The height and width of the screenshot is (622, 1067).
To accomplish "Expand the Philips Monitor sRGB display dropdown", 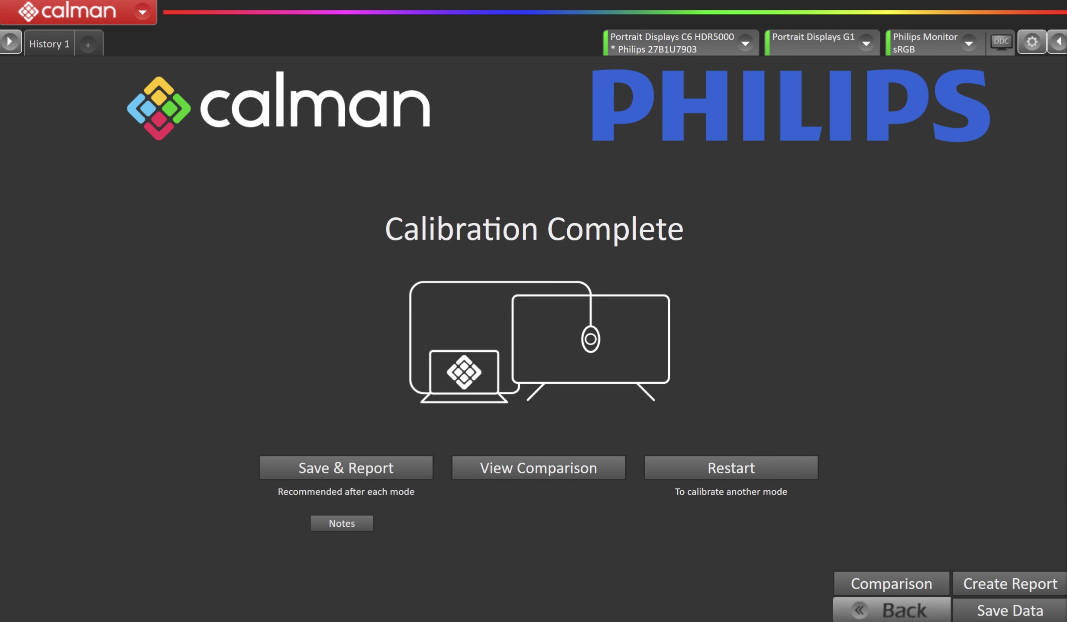I will pyautogui.click(x=969, y=43).
